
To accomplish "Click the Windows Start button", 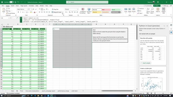I will [x=2, y=96].
